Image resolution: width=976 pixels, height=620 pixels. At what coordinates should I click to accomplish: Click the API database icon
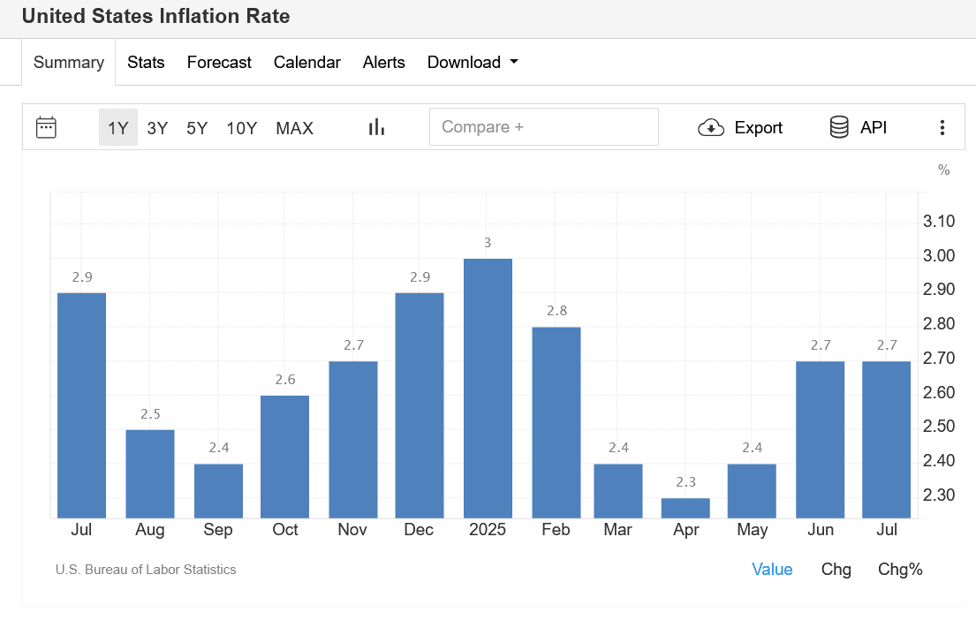[839, 127]
